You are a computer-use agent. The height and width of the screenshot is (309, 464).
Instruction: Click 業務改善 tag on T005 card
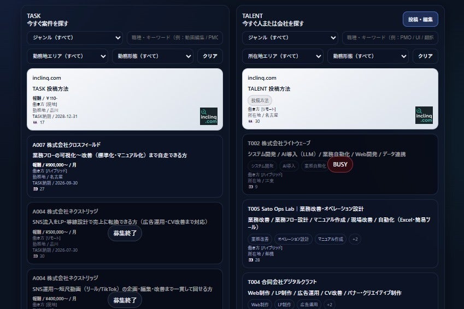260,239
